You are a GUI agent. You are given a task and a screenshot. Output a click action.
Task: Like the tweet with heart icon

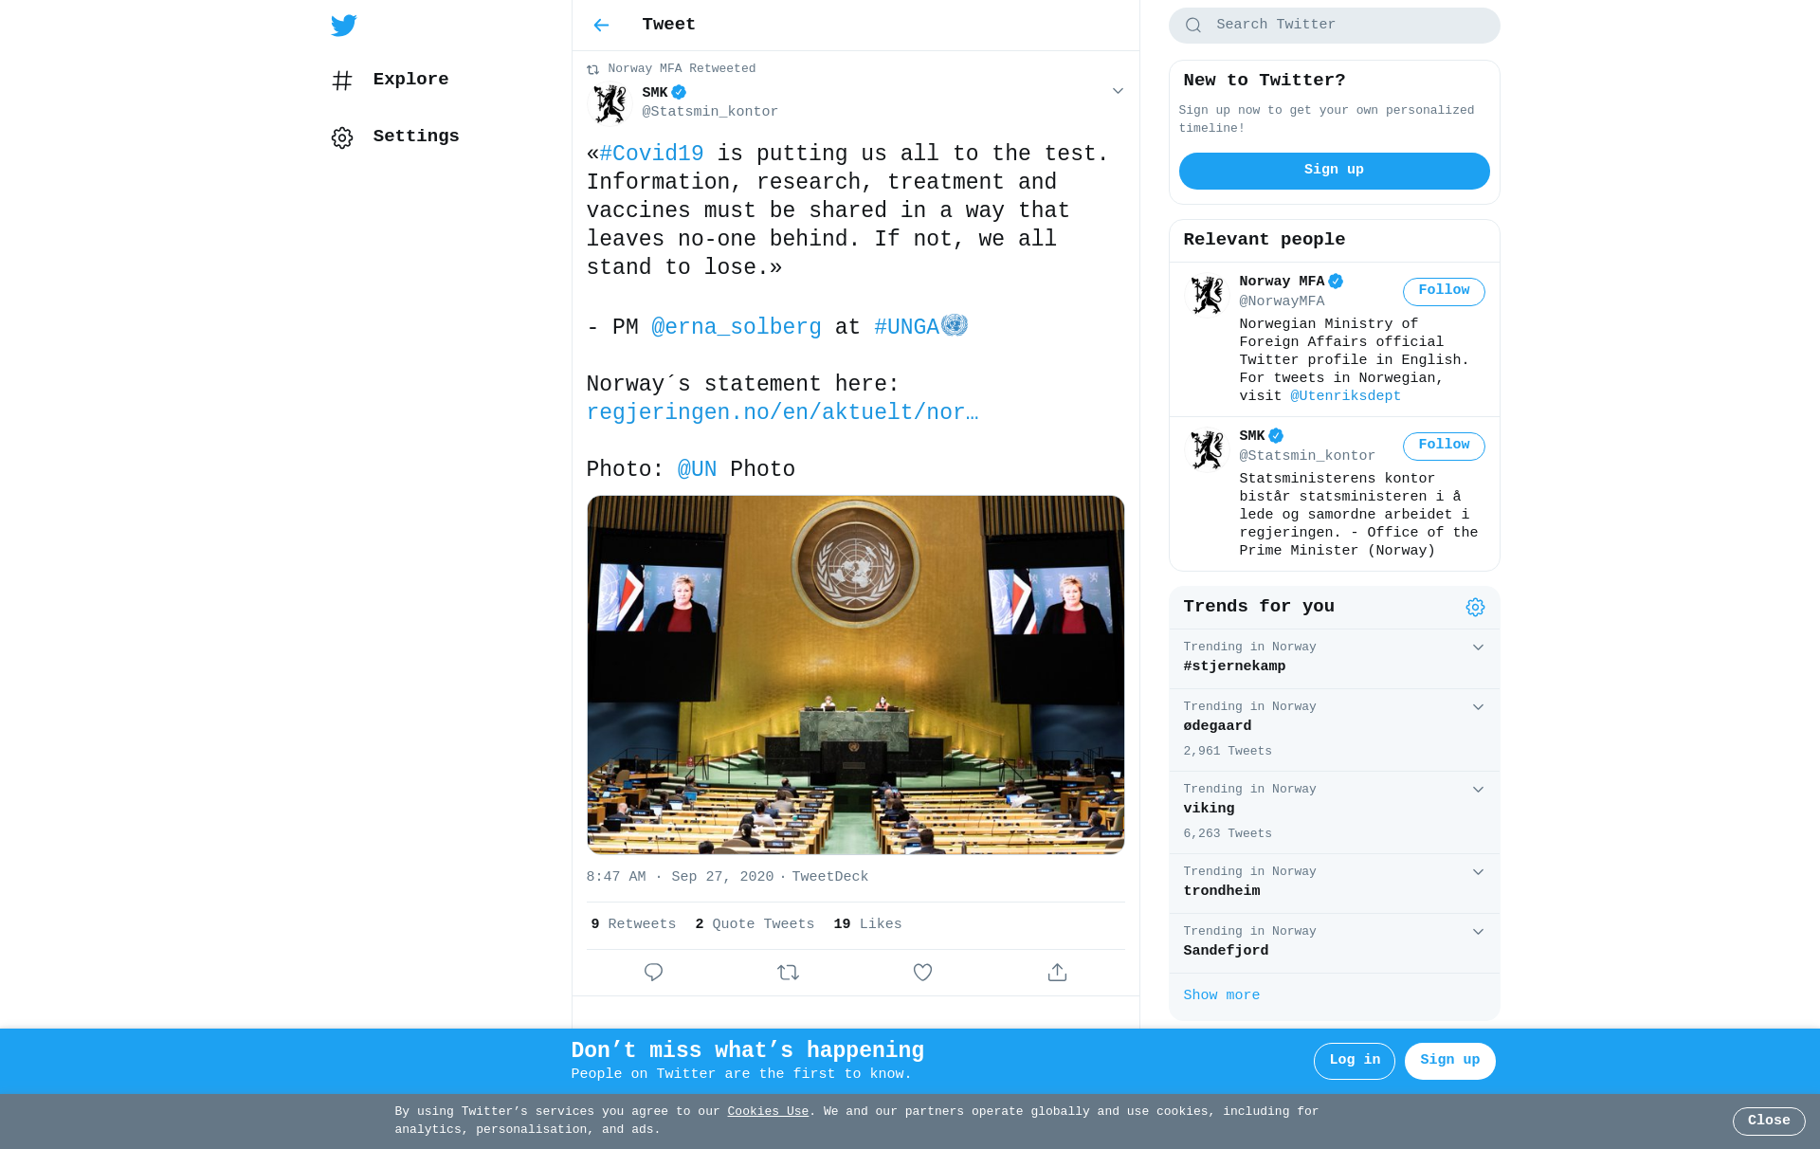tap(922, 973)
